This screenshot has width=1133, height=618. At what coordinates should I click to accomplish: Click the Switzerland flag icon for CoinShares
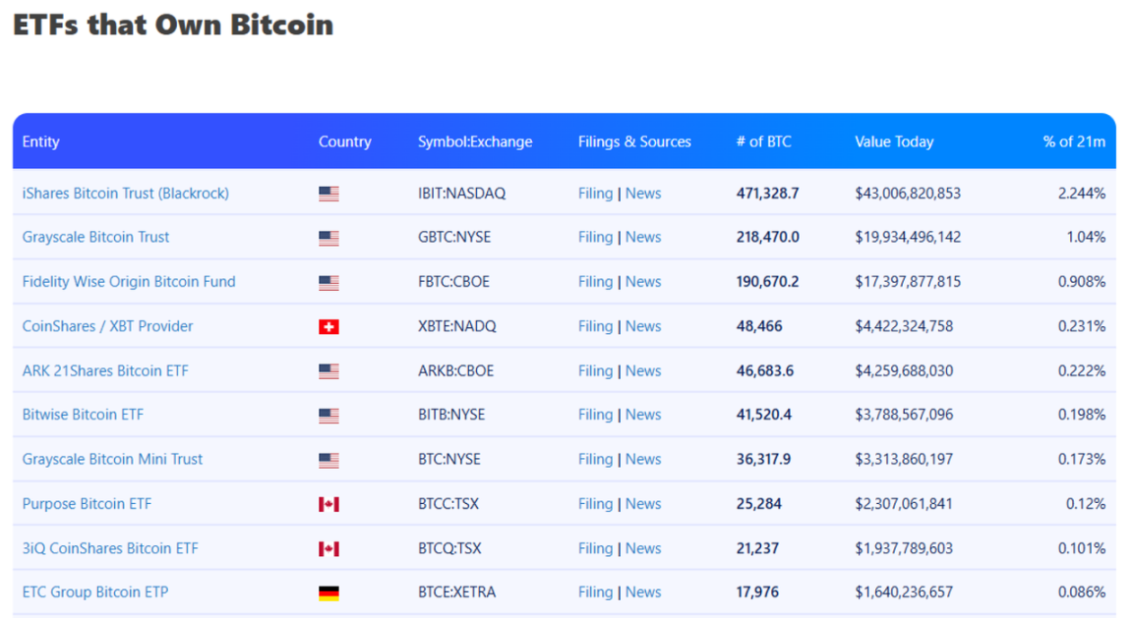pyautogui.click(x=328, y=326)
